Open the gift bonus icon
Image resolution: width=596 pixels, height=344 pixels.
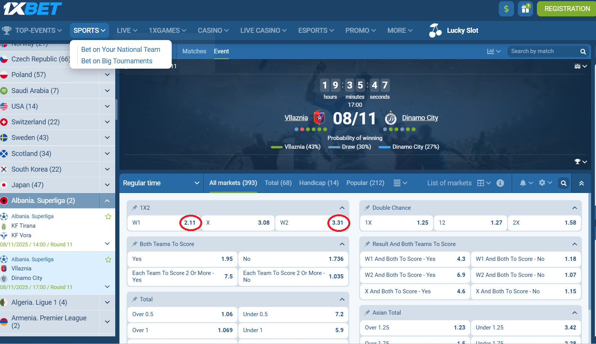click(525, 9)
